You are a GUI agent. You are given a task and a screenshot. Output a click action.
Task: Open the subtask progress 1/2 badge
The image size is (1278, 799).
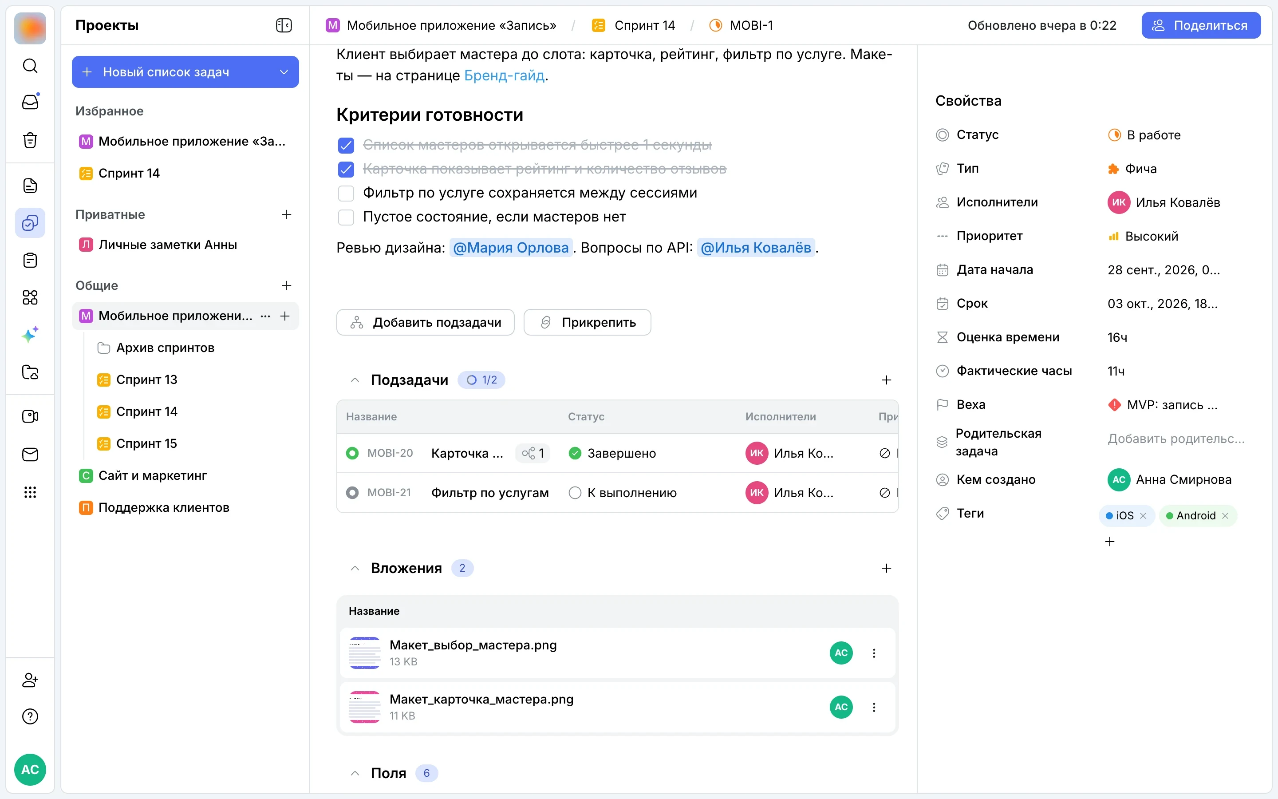click(x=481, y=380)
